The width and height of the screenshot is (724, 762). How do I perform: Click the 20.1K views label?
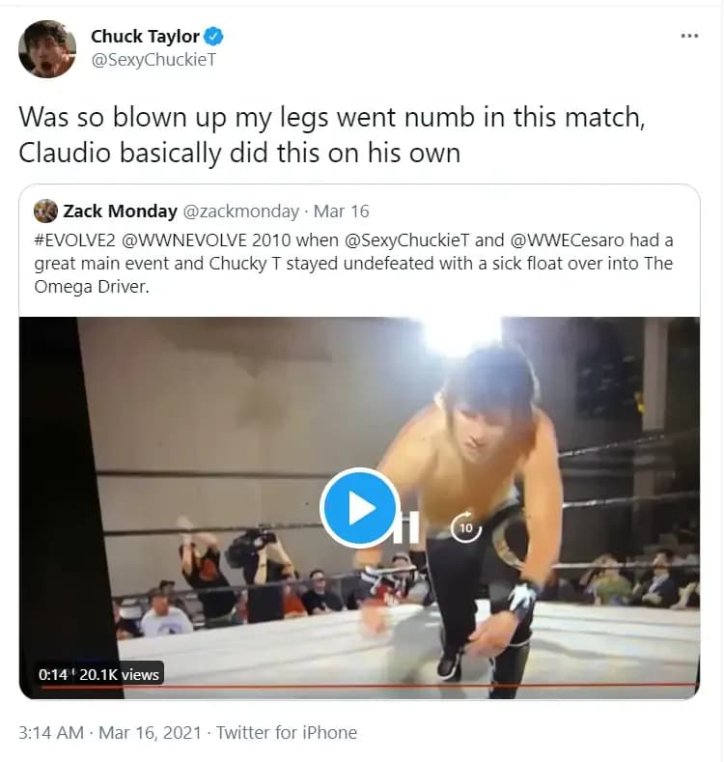click(119, 674)
